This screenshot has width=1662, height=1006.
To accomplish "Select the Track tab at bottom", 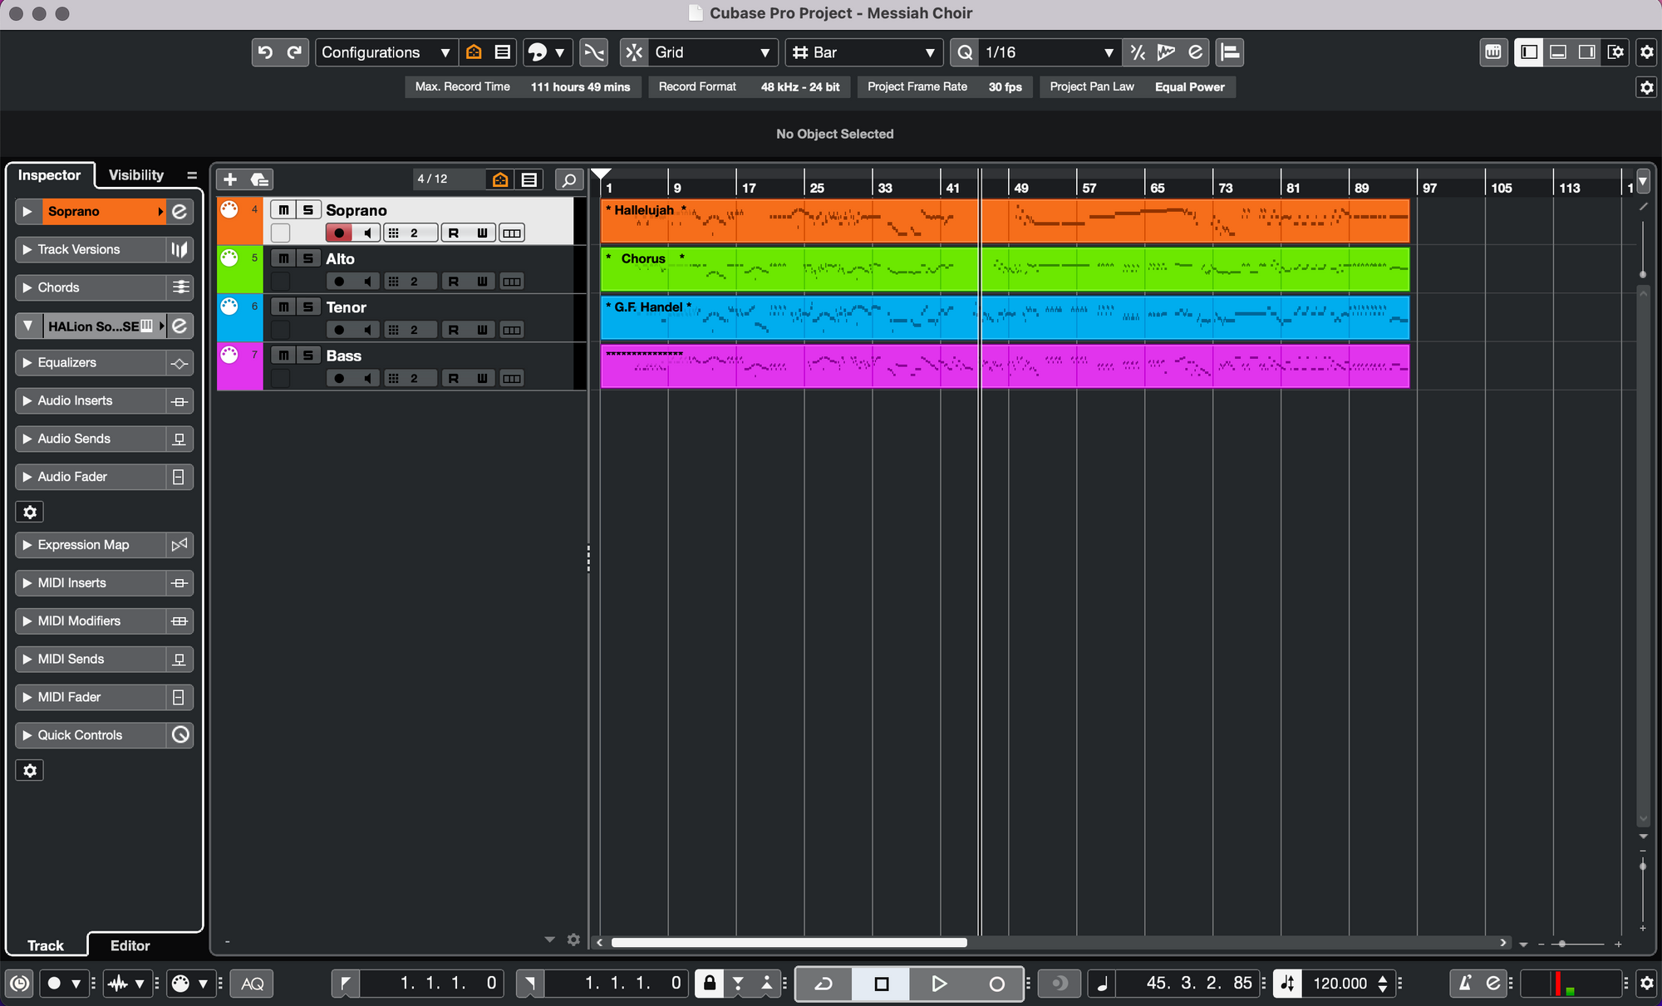I will click(x=46, y=945).
